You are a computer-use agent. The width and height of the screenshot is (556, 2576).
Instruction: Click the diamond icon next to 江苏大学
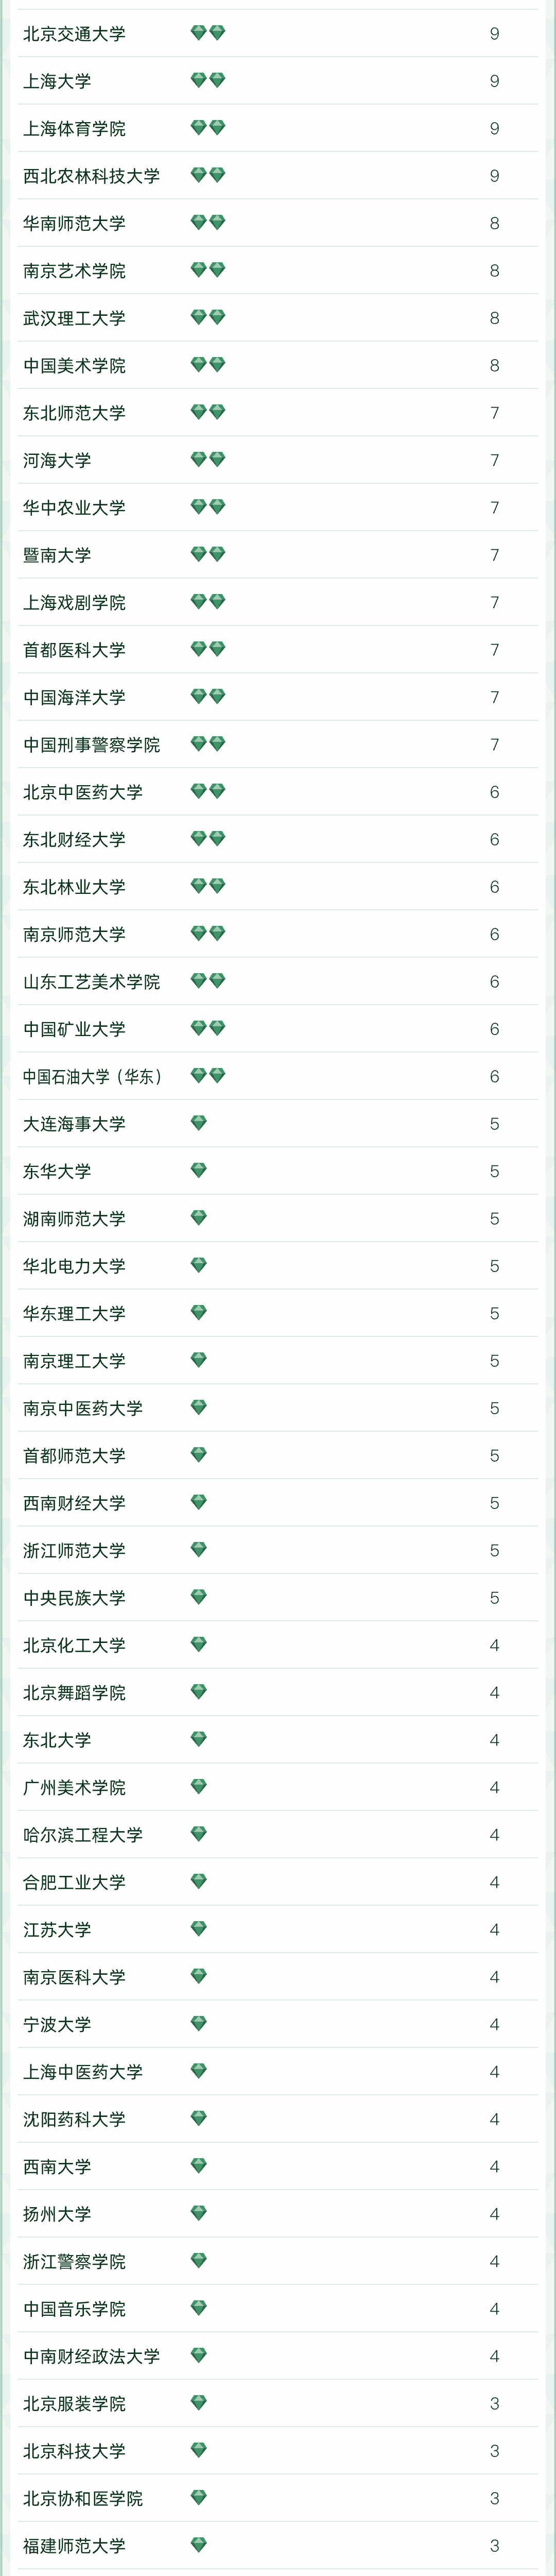click(x=199, y=1928)
